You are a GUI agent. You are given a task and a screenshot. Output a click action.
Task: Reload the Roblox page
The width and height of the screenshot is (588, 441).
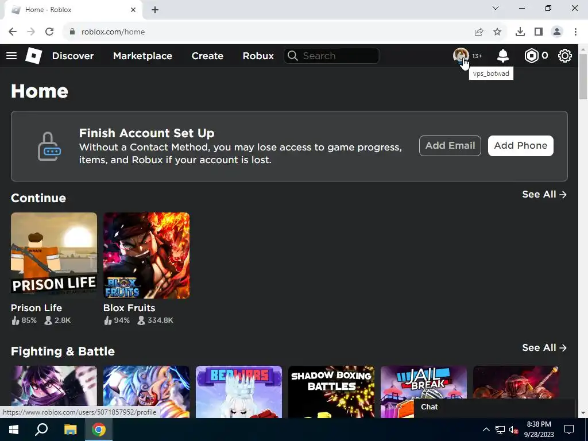tap(49, 32)
